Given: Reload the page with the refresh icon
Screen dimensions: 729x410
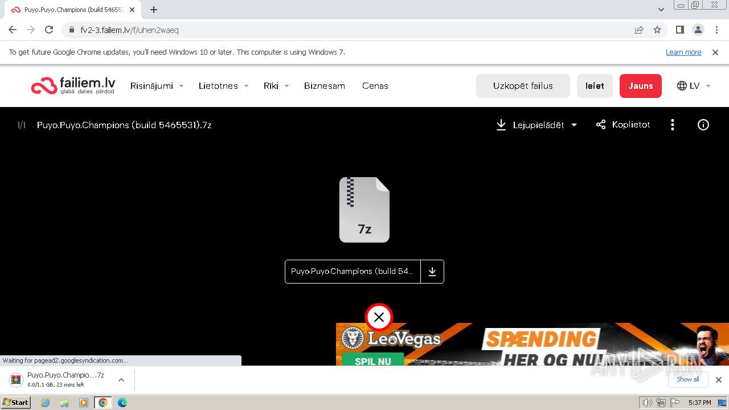Looking at the screenshot, I should [x=49, y=30].
